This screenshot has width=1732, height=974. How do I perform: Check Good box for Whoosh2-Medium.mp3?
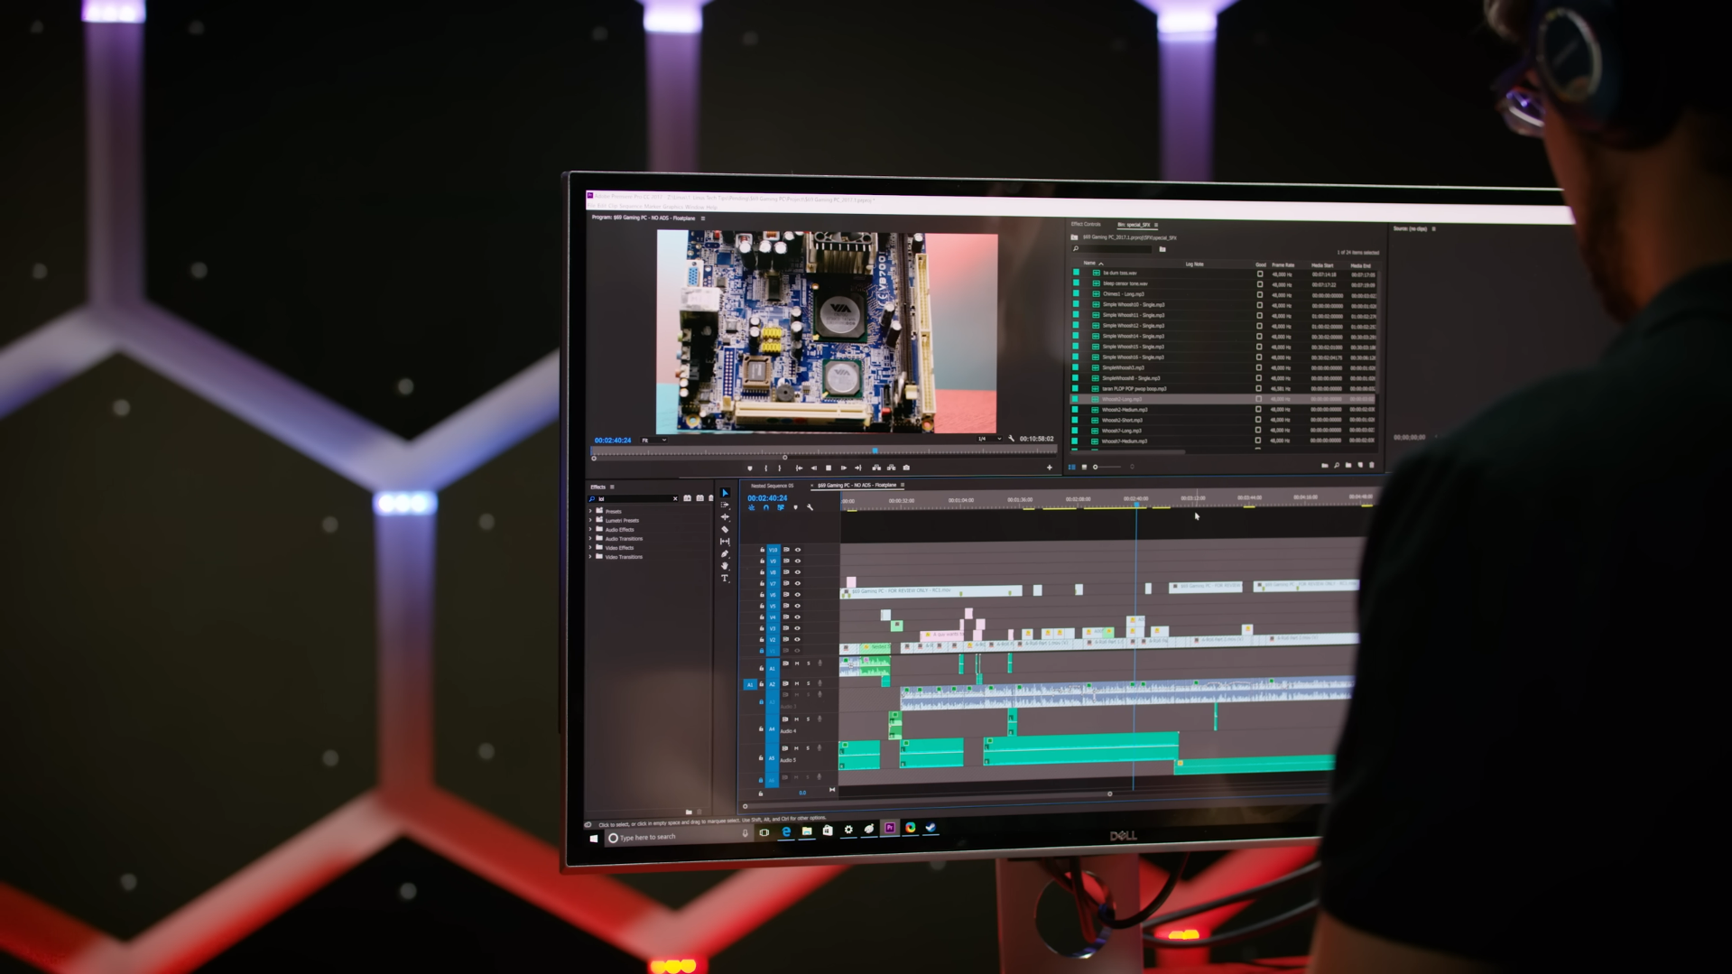[x=1258, y=410]
